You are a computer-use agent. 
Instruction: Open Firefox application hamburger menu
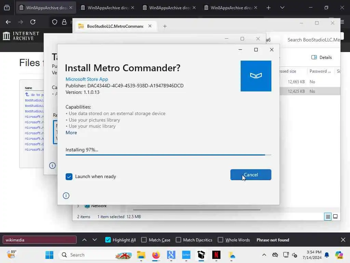pos(342,22)
